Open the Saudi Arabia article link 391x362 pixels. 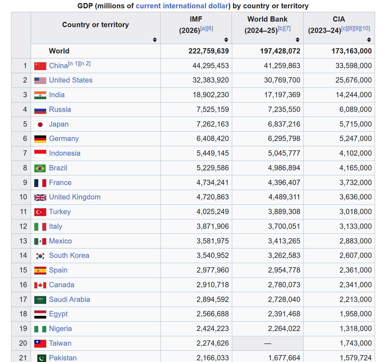pyautogui.click(x=69, y=299)
